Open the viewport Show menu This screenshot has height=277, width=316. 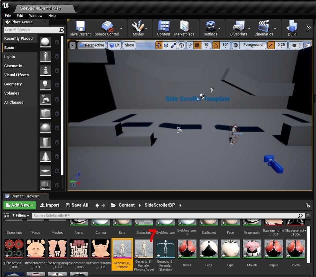pos(130,45)
